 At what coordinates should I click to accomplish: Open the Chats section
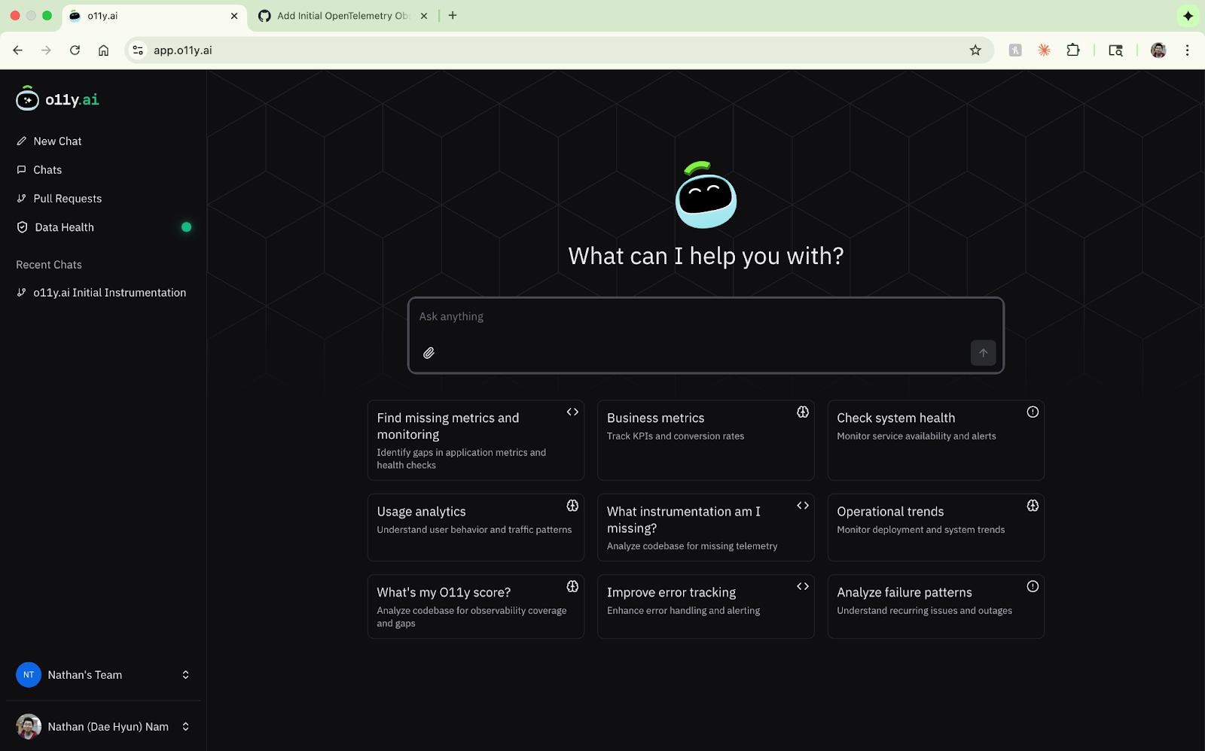40,169
